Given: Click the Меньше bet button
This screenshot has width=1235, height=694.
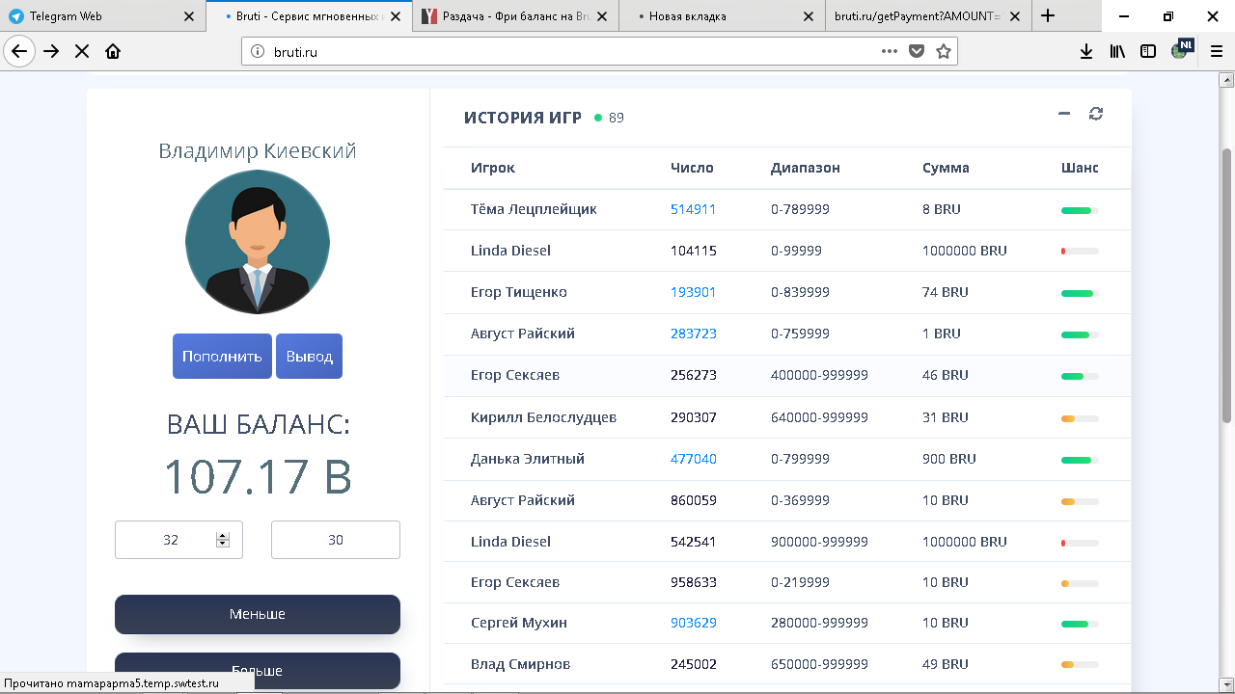Looking at the screenshot, I should click(257, 614).
